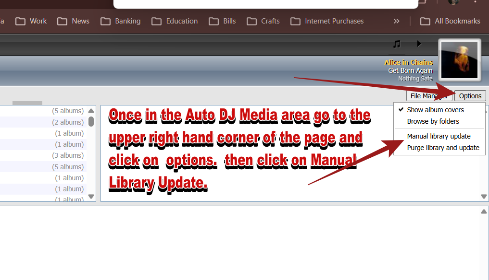Open the Education bookmarks folder
489x280 pixels.
point(175,21)
